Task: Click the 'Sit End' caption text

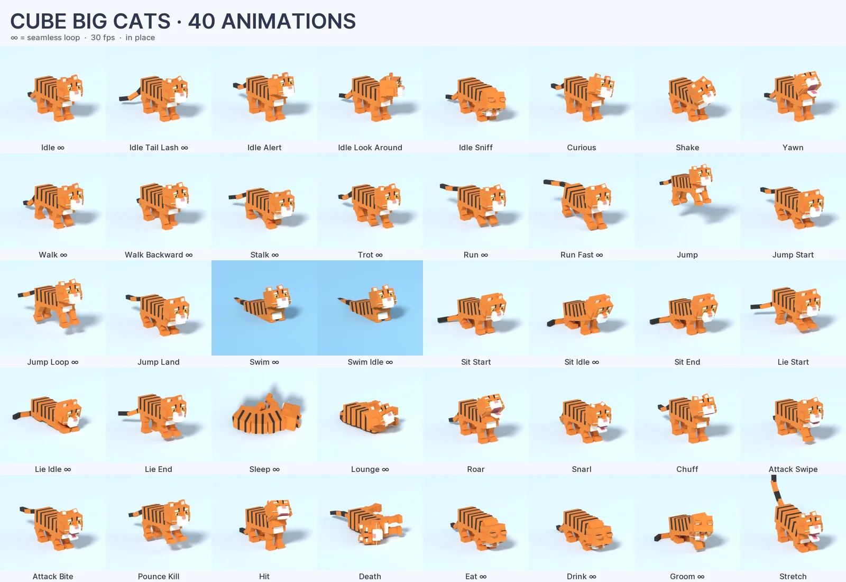Action: point(687,362)
